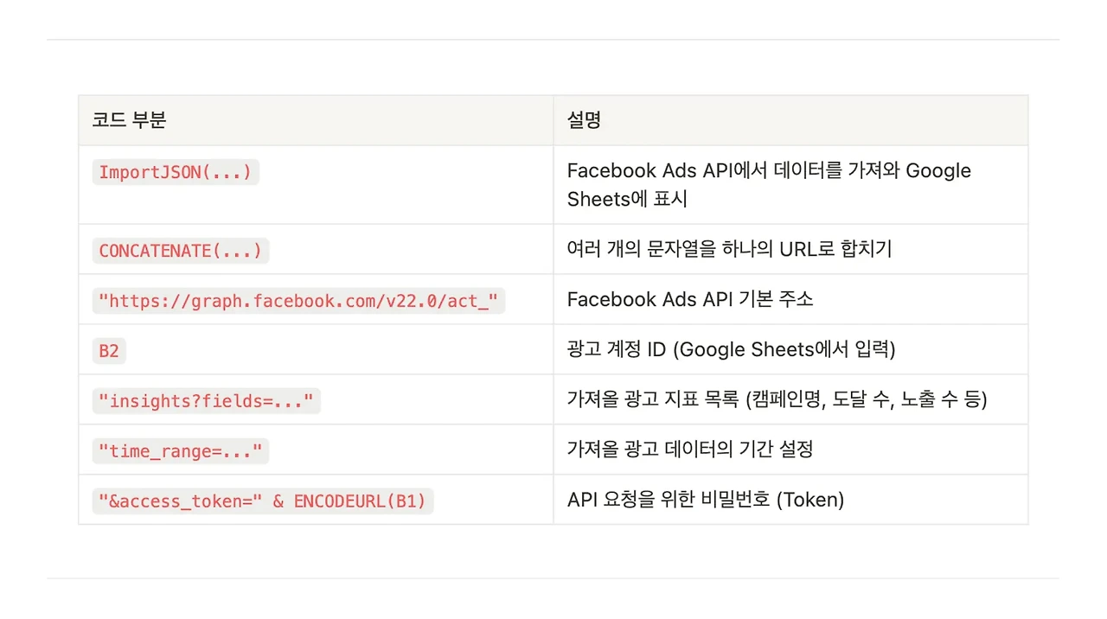This screenshot has height=619, width=1107.
Task: Click the horizontal divider above the table
Action: [x=553, y=39]
